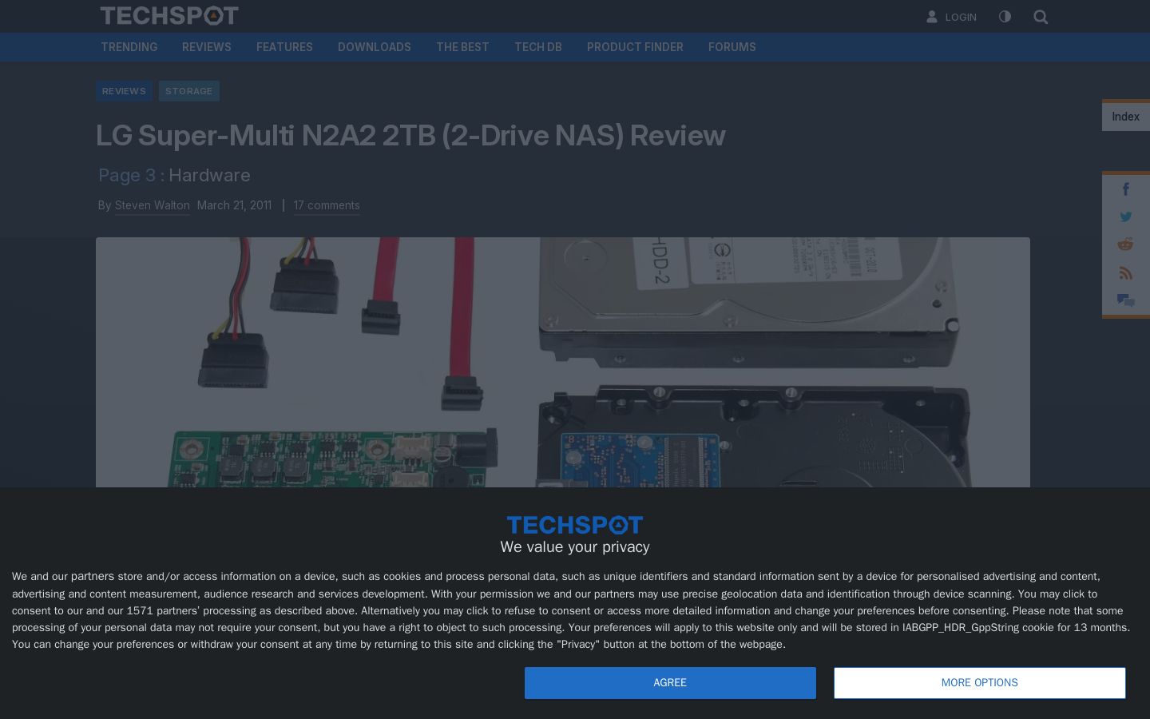Toggle dark/light theme icon
The width and height of the screenshot is (1150, 719).
pos(1005,17)
